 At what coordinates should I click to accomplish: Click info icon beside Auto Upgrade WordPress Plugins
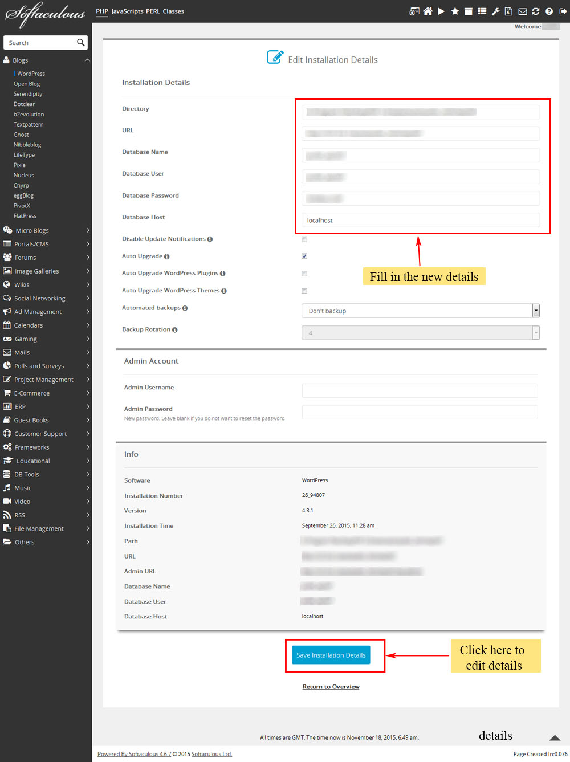223,274
